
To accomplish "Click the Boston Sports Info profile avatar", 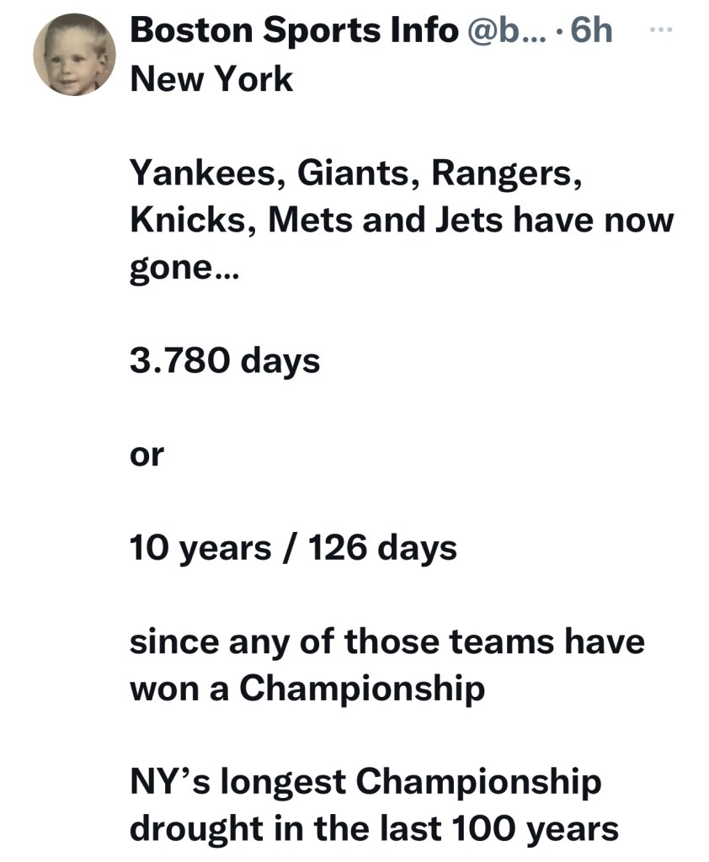I will pos(74,54).
